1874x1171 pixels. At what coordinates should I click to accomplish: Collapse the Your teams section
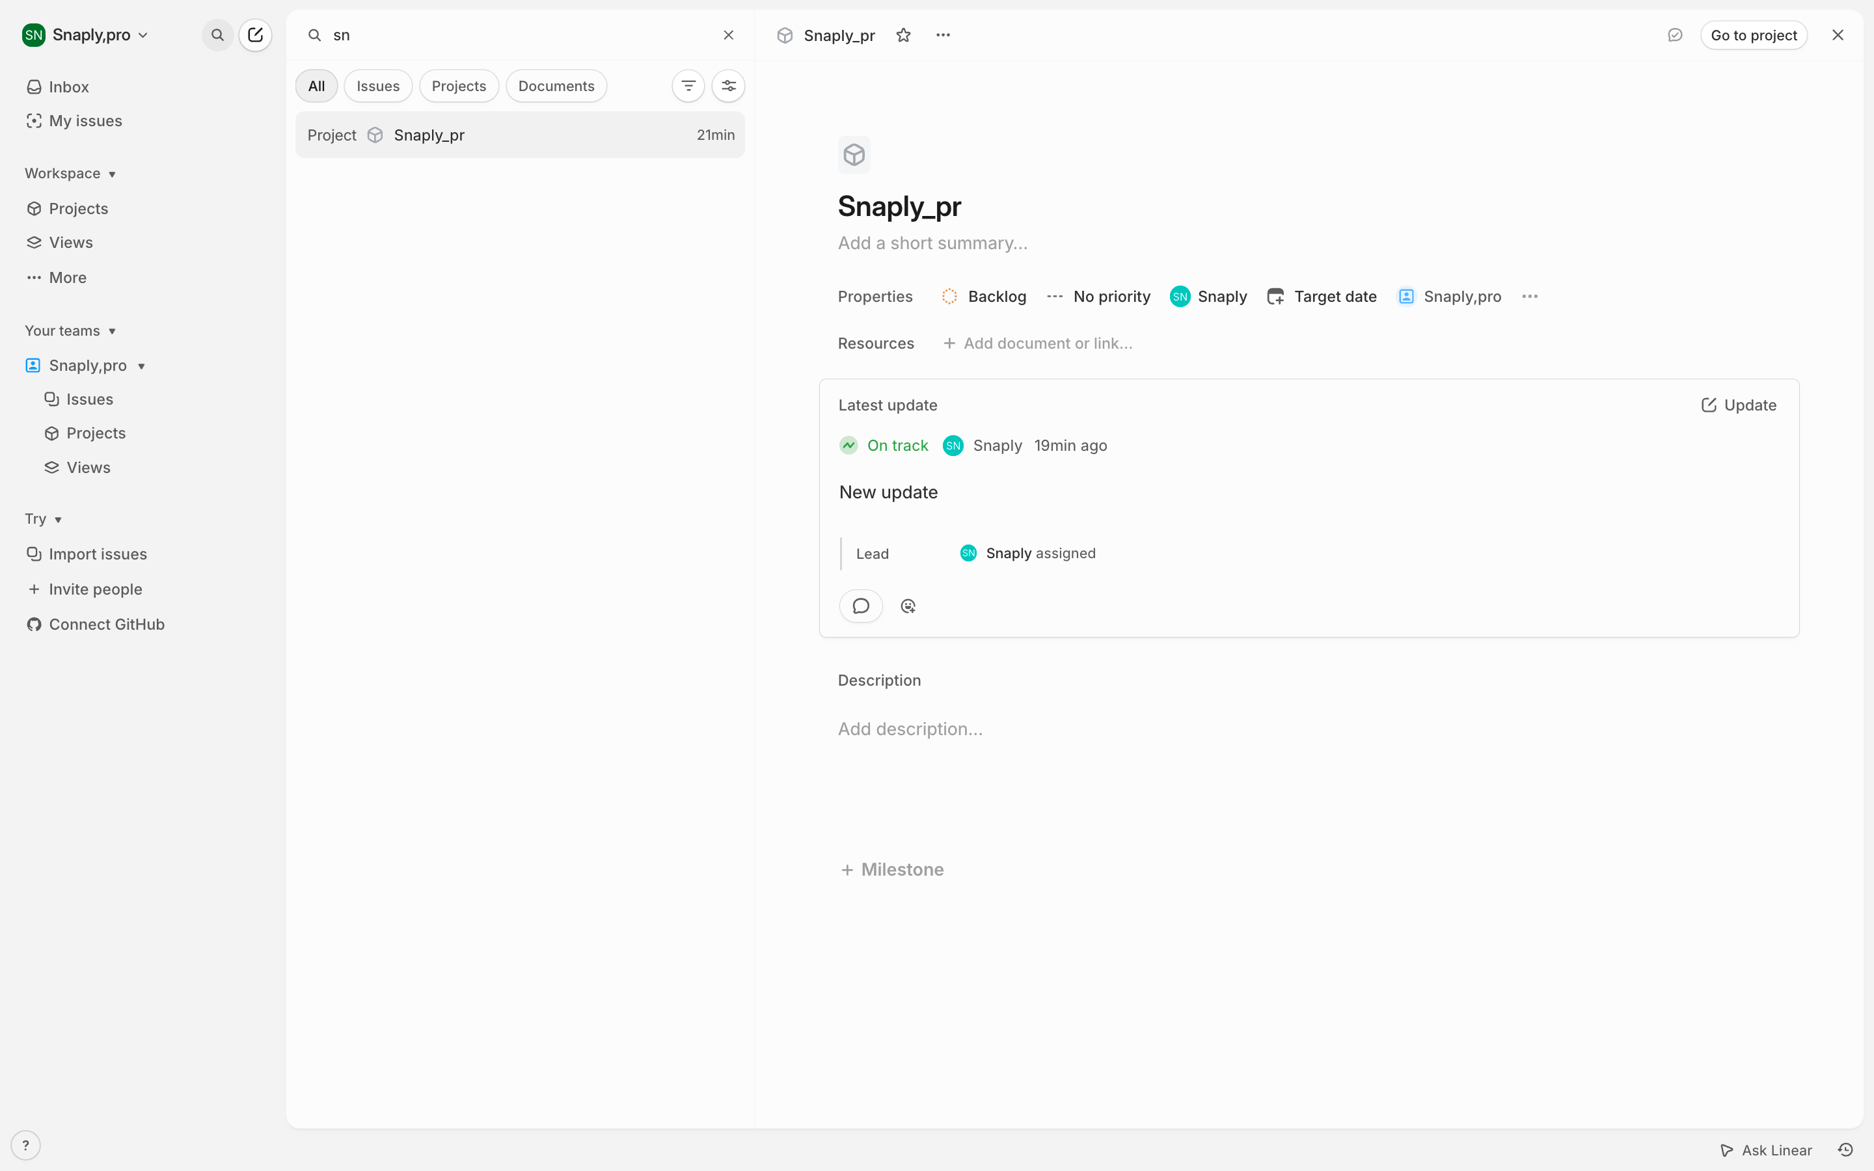[x=70, y=330]
